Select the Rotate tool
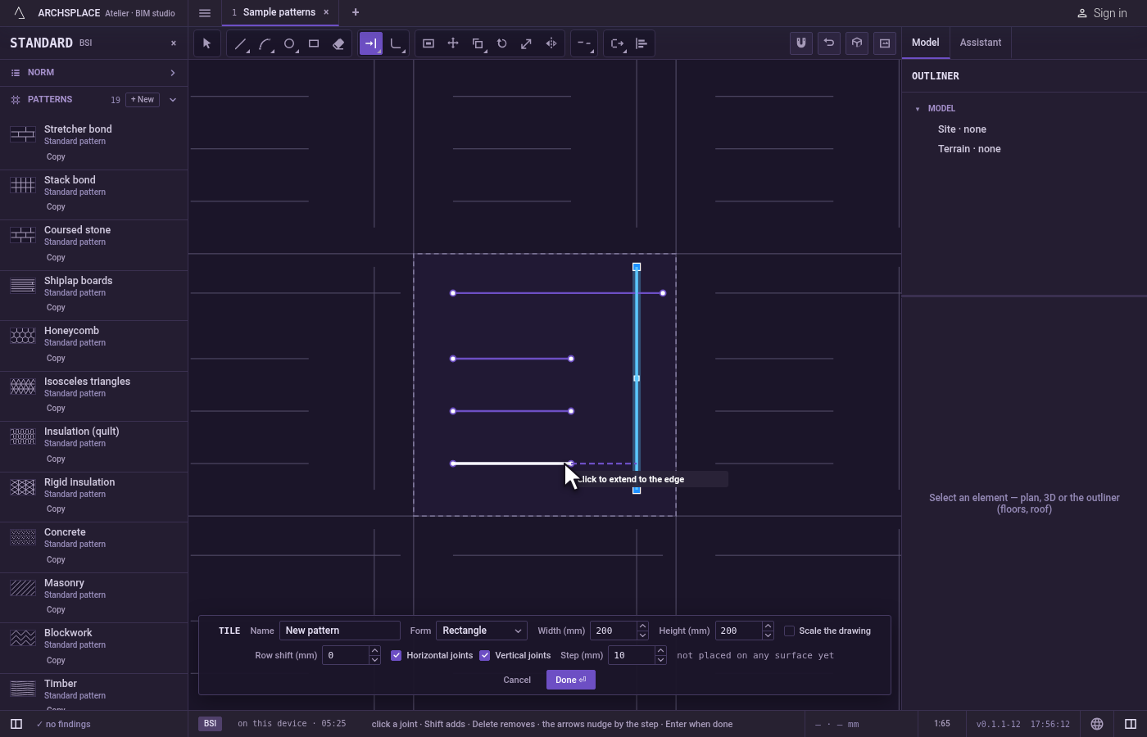1147x737 pixels. (502, 43)
